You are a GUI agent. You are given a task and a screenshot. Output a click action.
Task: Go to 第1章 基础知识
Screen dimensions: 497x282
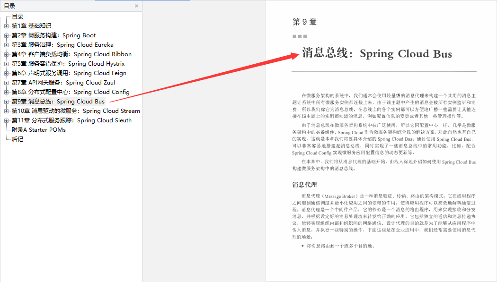31,26
